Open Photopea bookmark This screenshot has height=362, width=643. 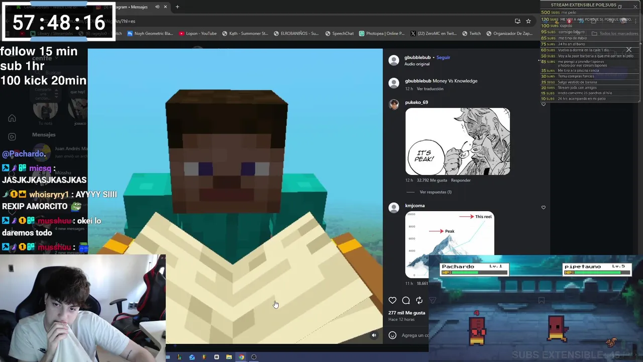point(382,34)
